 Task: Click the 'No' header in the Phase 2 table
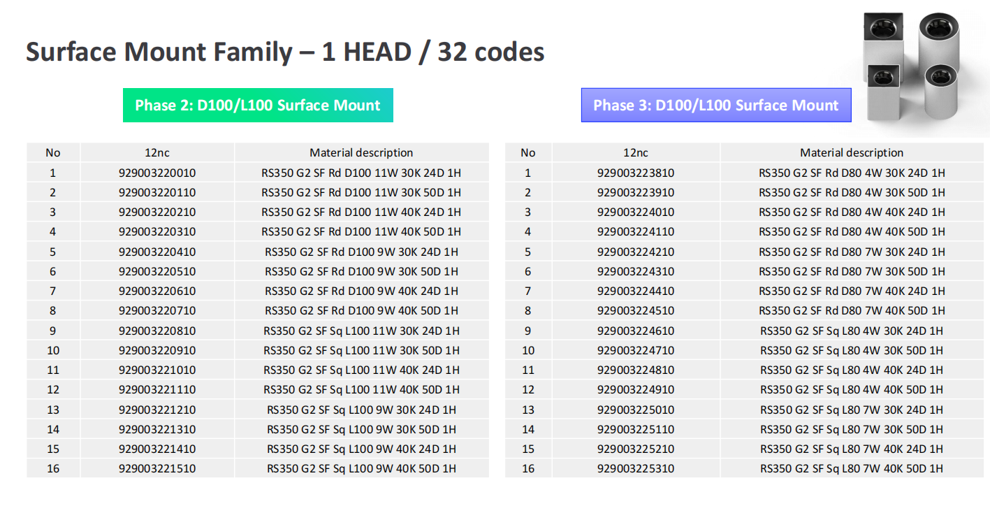tap(53, 153)
